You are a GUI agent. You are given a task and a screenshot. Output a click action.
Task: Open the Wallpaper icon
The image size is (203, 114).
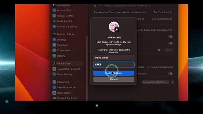(54, 45)
